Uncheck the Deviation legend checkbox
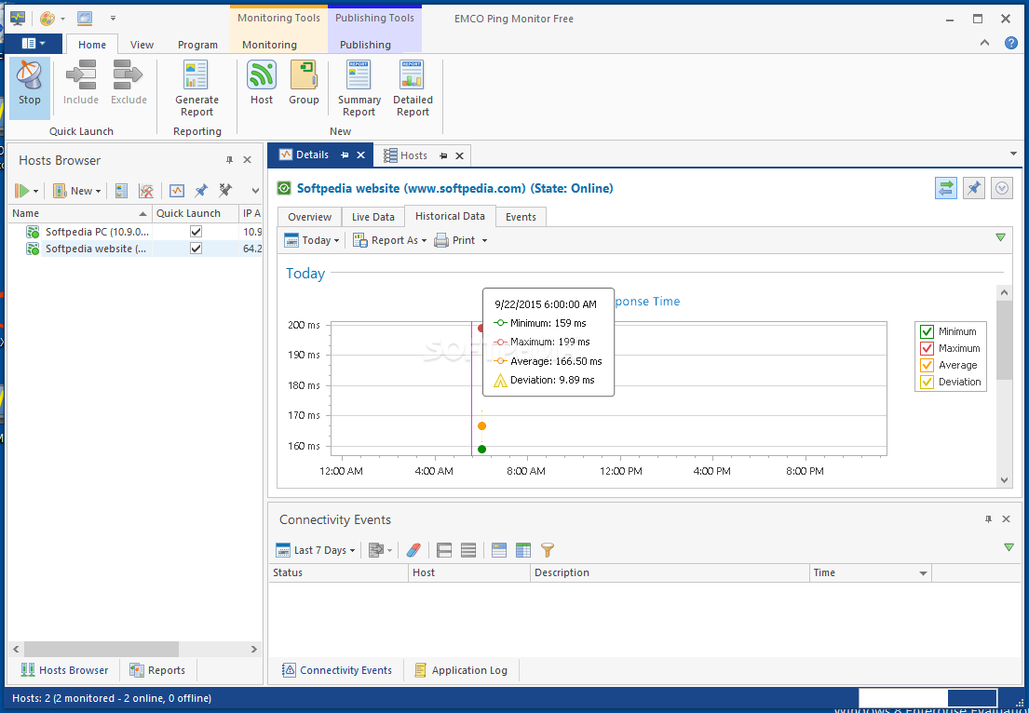 click(927, 382)
